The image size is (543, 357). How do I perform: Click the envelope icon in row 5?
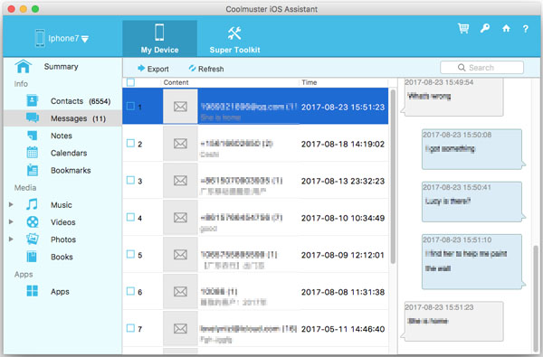tap(180, 255)
